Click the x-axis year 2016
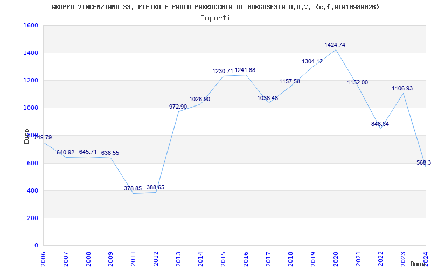The image size is (431, 269). click(246, 259)
